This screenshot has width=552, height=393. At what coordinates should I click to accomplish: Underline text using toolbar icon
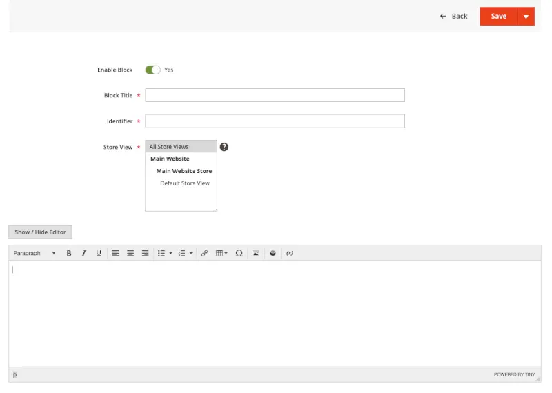click(x=99, y=253)
